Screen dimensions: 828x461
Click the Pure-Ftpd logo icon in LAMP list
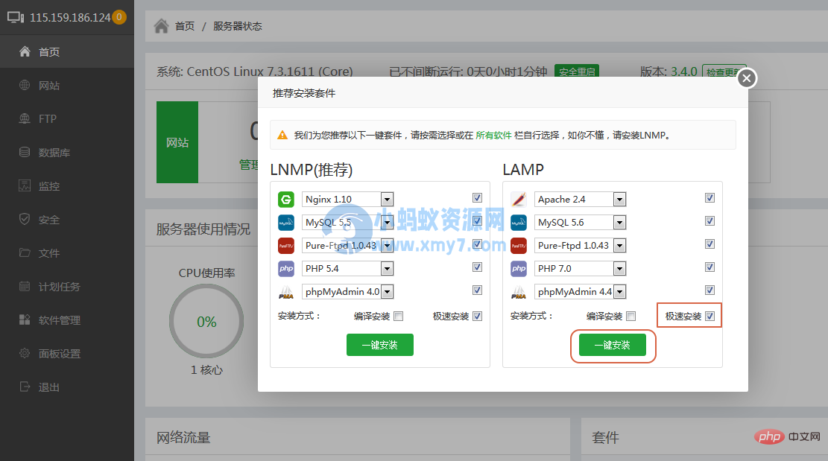coord(519,246)
